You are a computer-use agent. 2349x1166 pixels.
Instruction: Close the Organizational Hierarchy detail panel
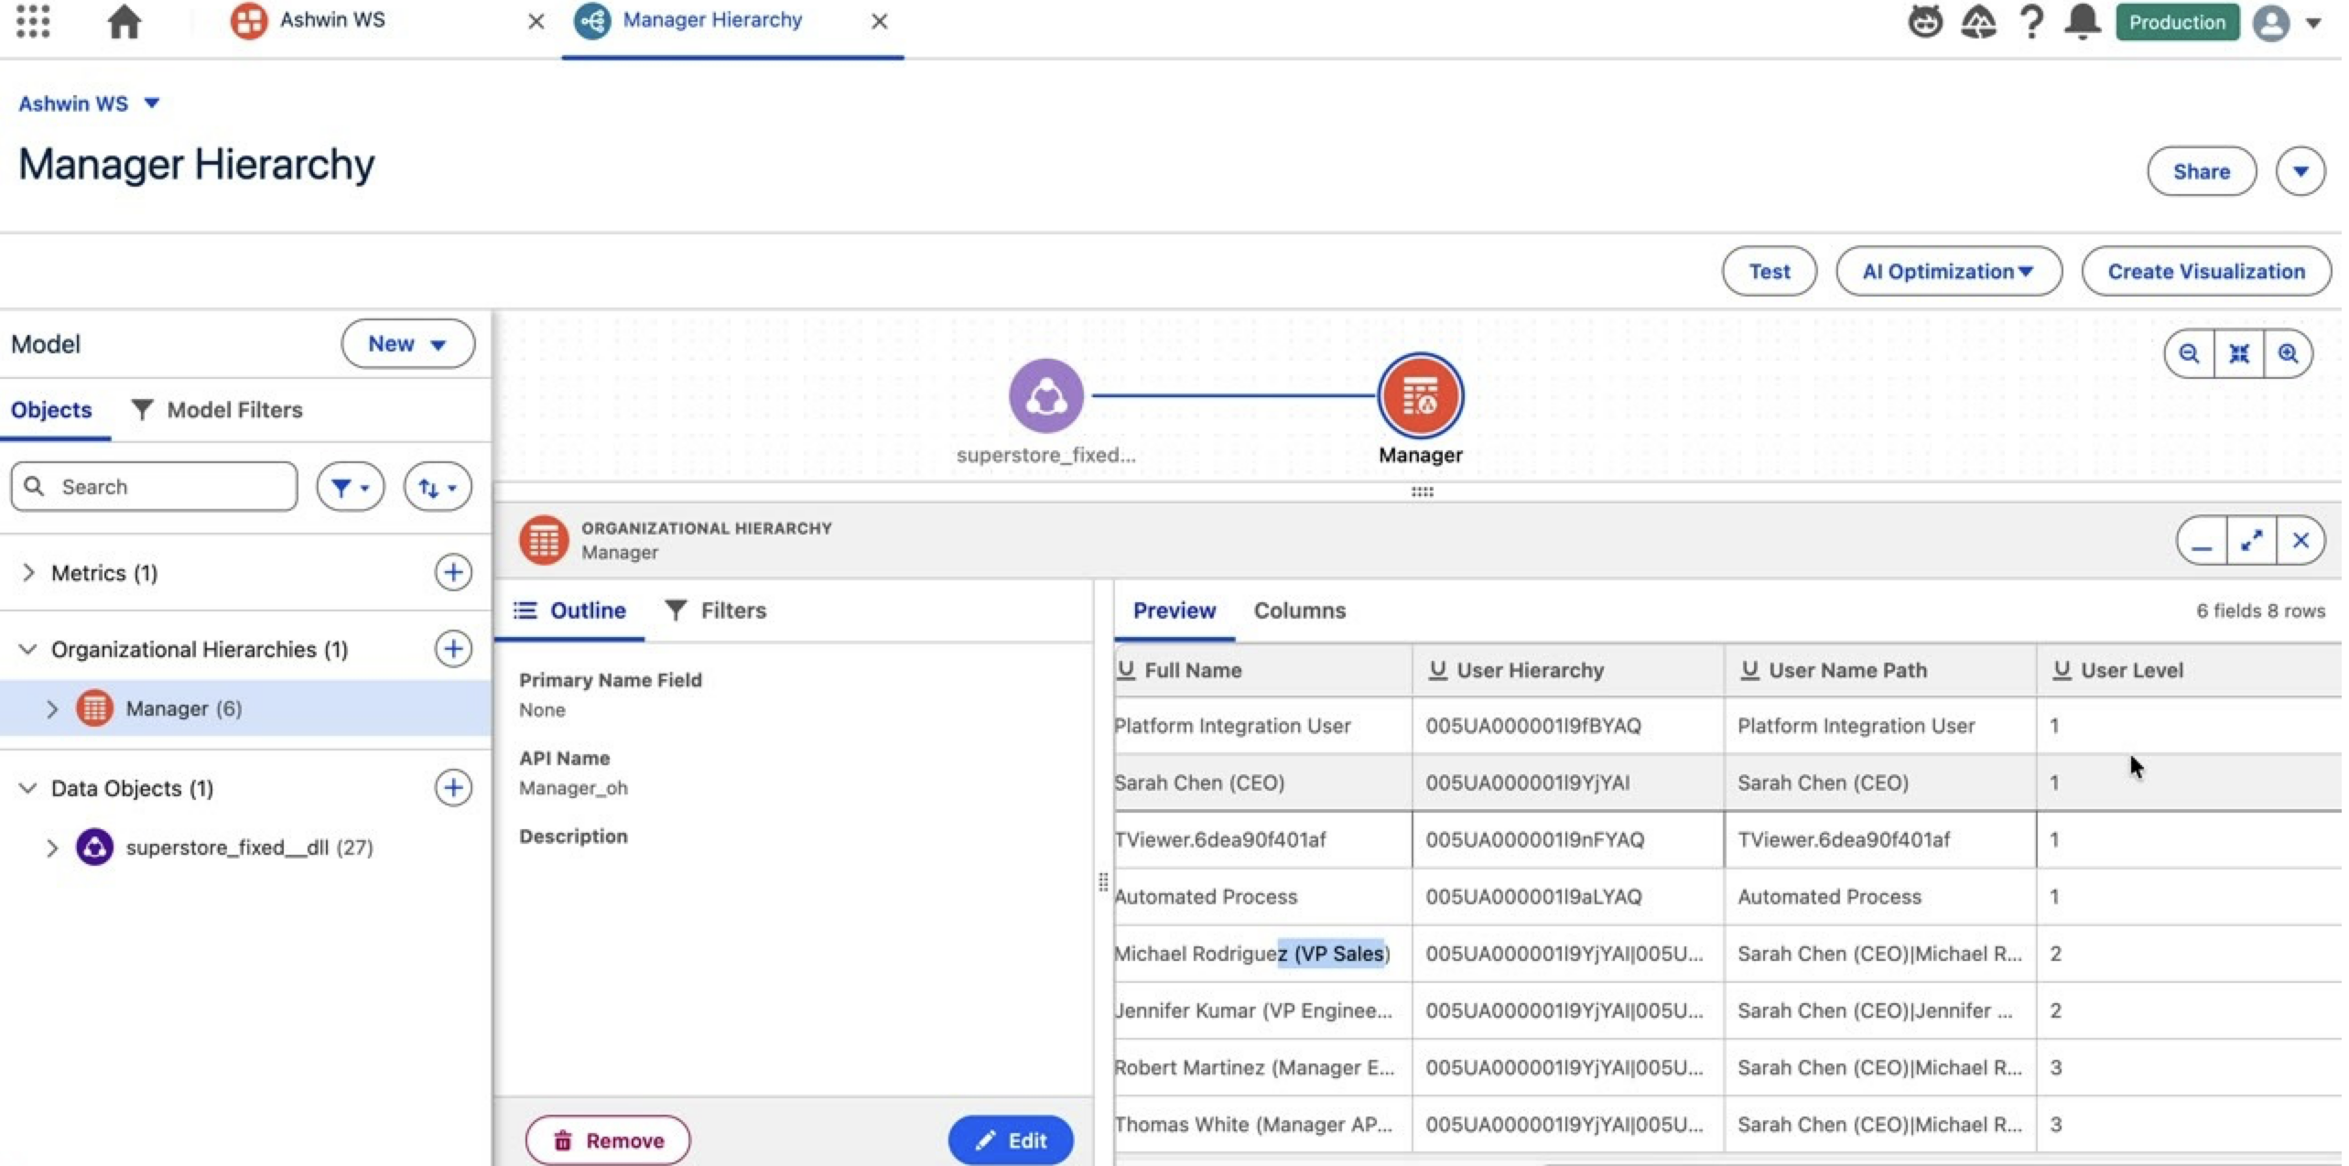[2300, 541]
